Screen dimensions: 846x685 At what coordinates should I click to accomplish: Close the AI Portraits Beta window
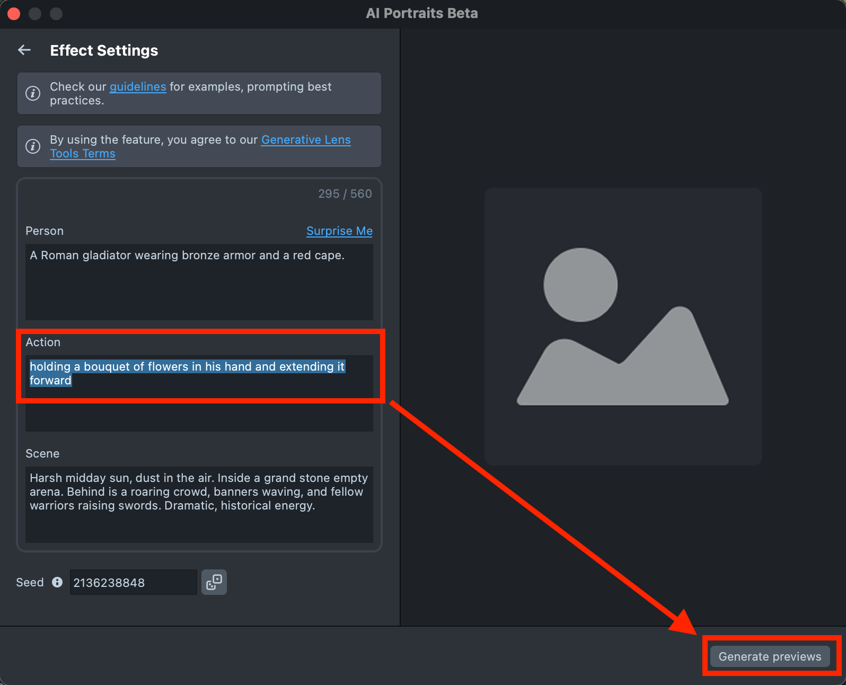tap(14, 14)
